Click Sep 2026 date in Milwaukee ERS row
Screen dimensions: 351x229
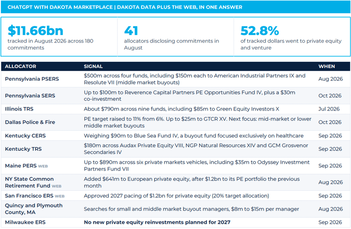pyautogui.click(x=330, y=222)
